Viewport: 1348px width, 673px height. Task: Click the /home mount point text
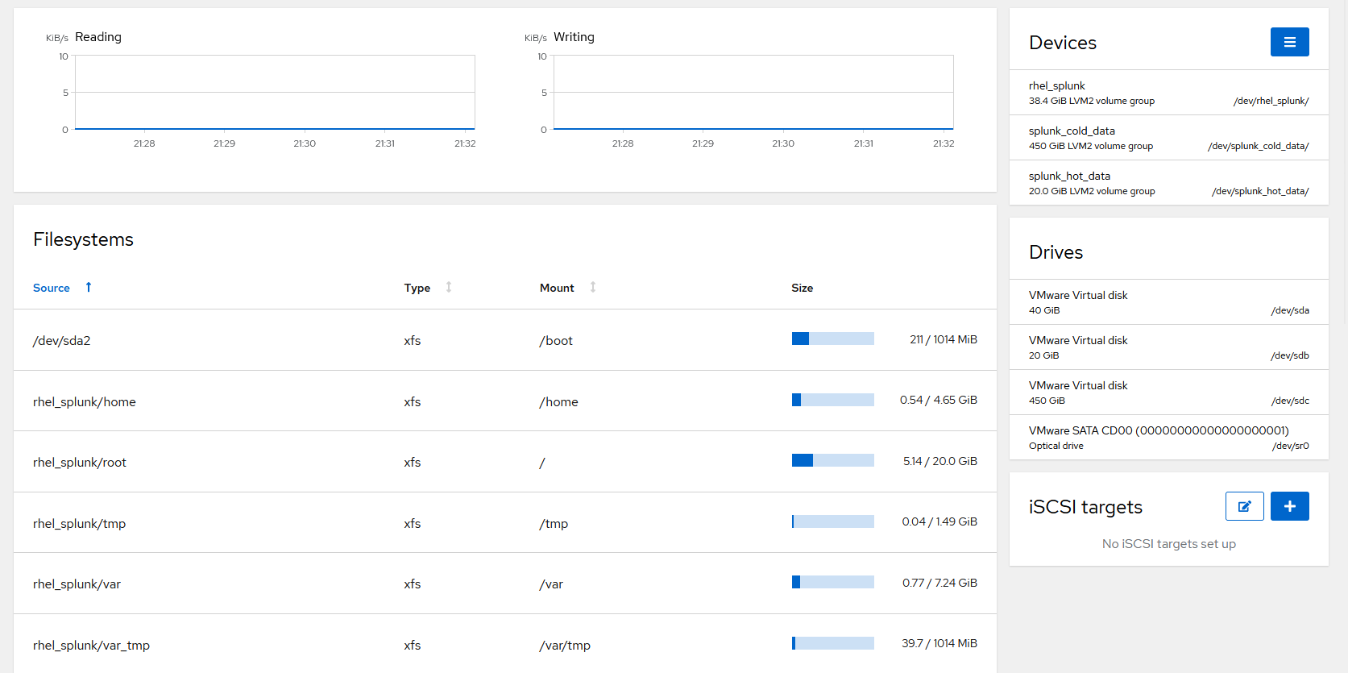558,402
